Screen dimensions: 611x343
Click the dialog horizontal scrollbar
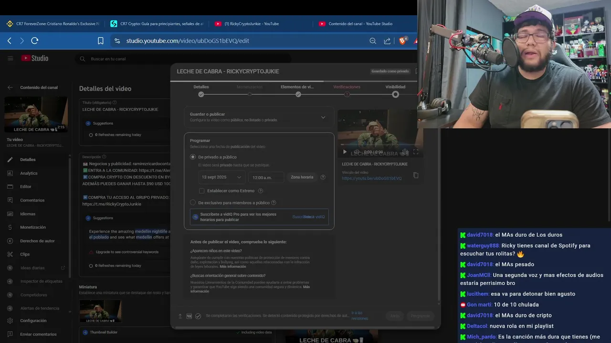(305, 327)
